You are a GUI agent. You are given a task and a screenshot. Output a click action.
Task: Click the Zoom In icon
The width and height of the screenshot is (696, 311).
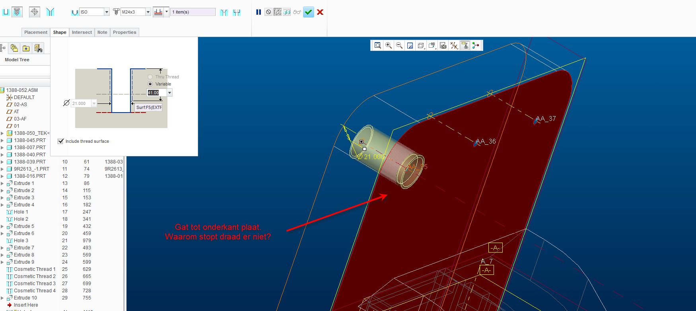click(389, 46)
